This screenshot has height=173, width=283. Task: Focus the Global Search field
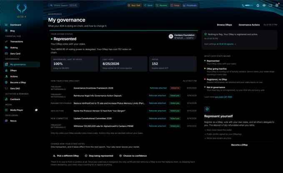[63, 5]
